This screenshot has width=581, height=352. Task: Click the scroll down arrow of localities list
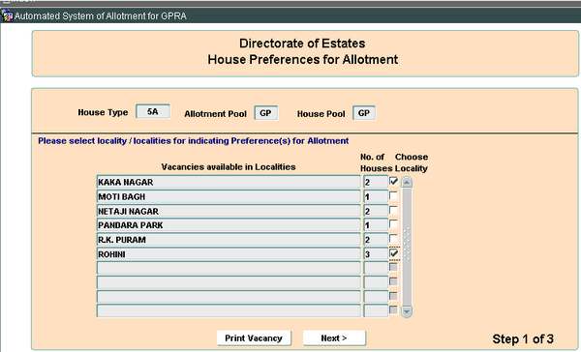coord(407,311)
